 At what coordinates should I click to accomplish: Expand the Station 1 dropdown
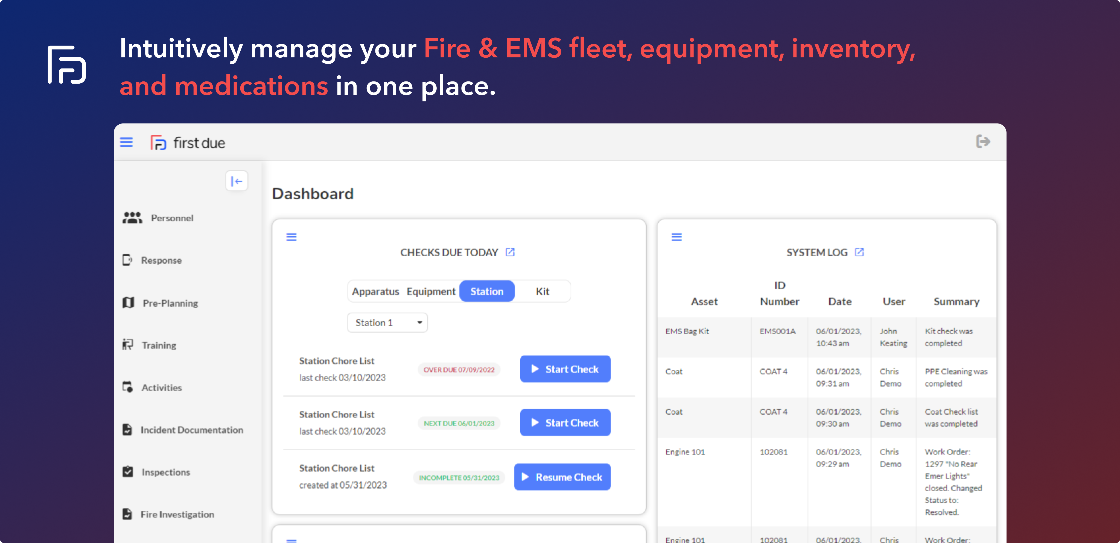click(x=387, y=323)
